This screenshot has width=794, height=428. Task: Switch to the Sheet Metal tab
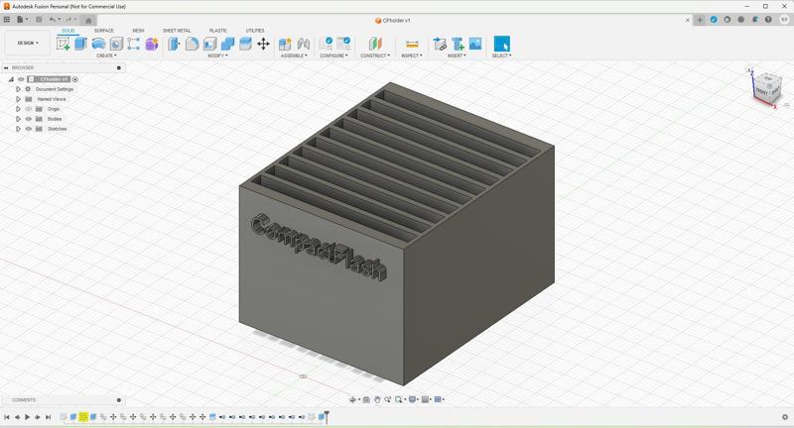click(x=177, y=31)
